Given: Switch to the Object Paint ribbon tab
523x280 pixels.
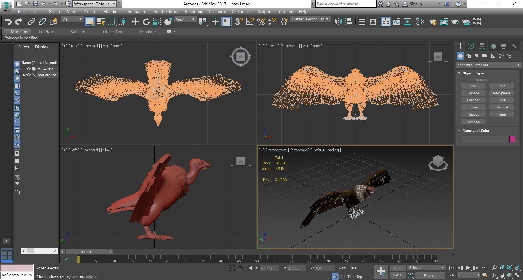Looking at the screenshot, I should (114, 32).
